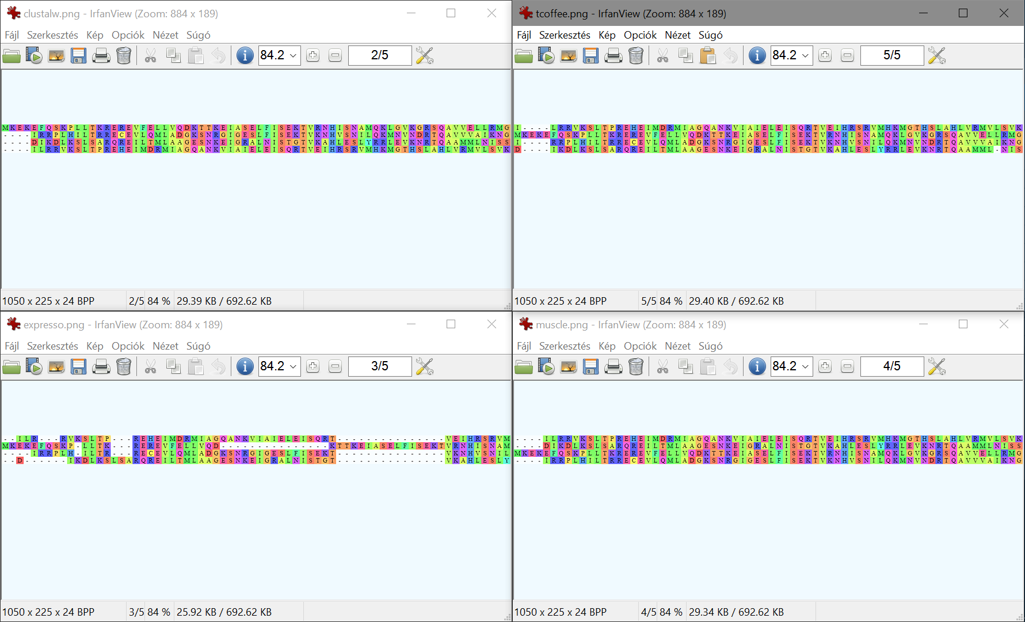Click Copy icon in tcoffee.png window
This screenshot has height=622, width=1025.
(x=685, y=56)
